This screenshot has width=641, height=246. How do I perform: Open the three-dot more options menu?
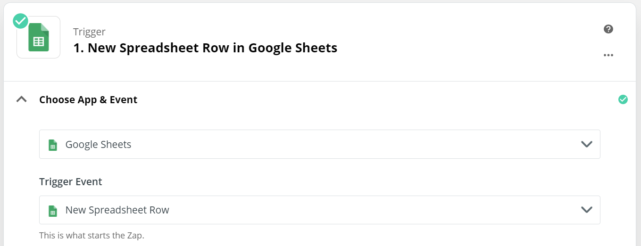point(608,55)
